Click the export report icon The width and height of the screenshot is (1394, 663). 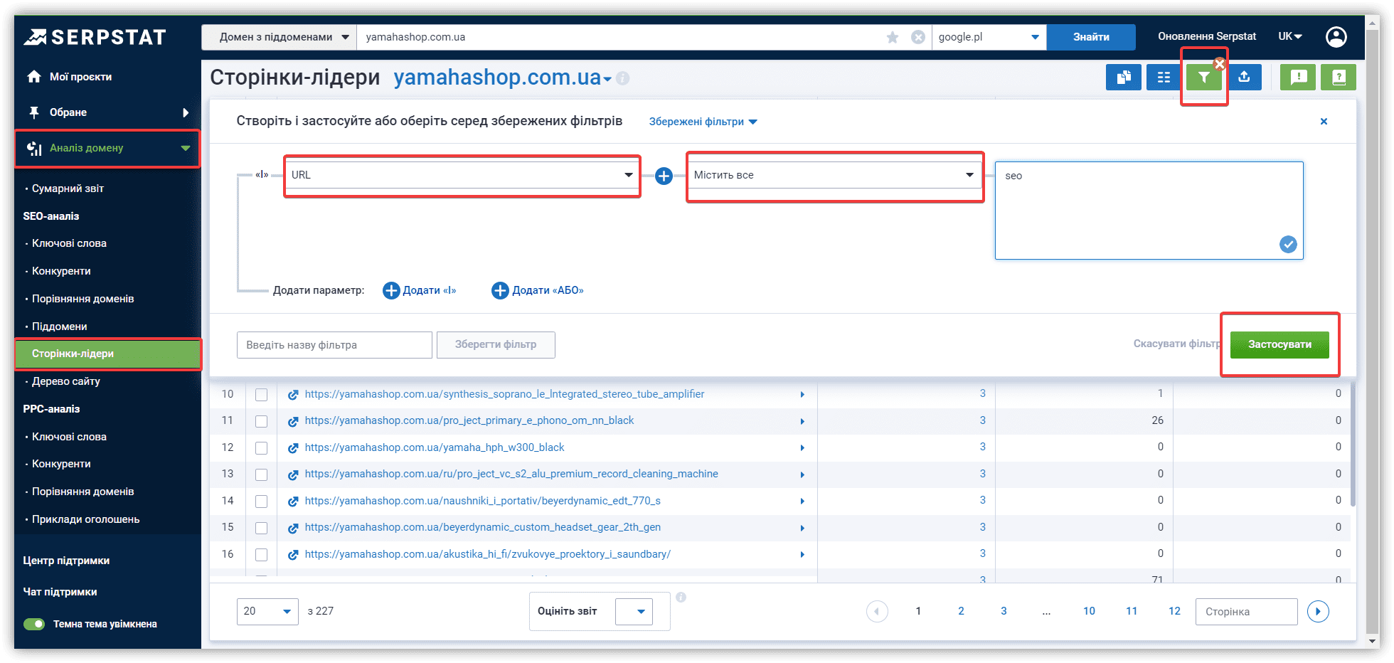coord(1244,77)
